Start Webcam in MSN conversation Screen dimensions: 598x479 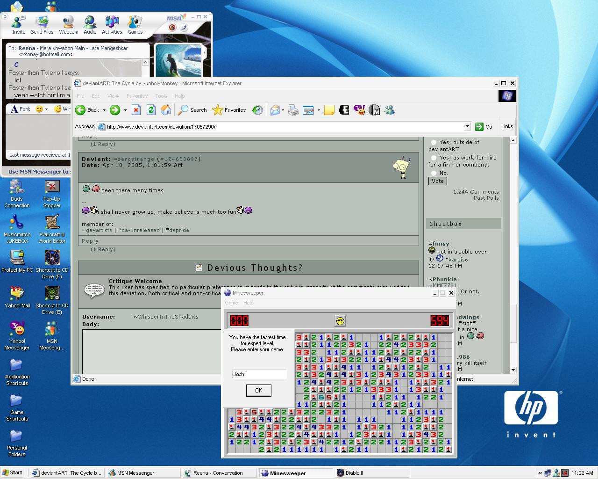pos(68,25)
